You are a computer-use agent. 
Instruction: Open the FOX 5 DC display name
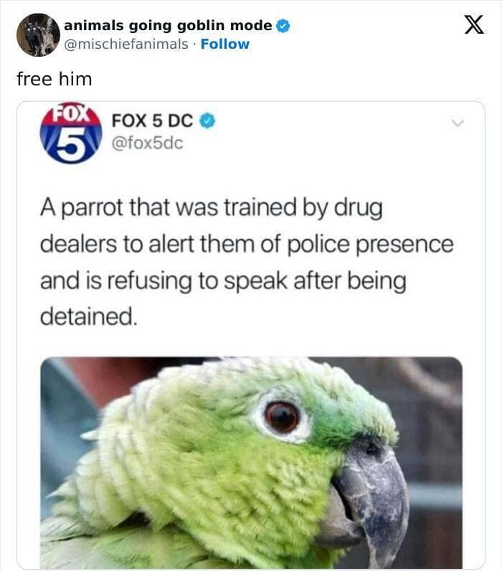[x=152, y=121]
